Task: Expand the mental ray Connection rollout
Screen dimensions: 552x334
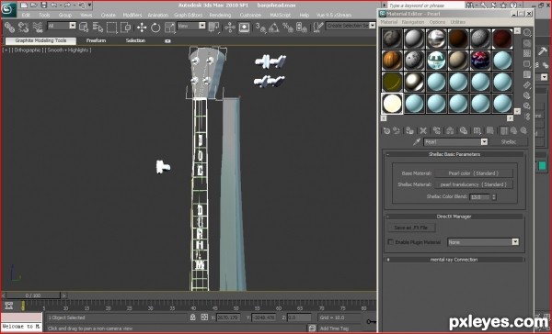Action: click(x=454, y=260)
